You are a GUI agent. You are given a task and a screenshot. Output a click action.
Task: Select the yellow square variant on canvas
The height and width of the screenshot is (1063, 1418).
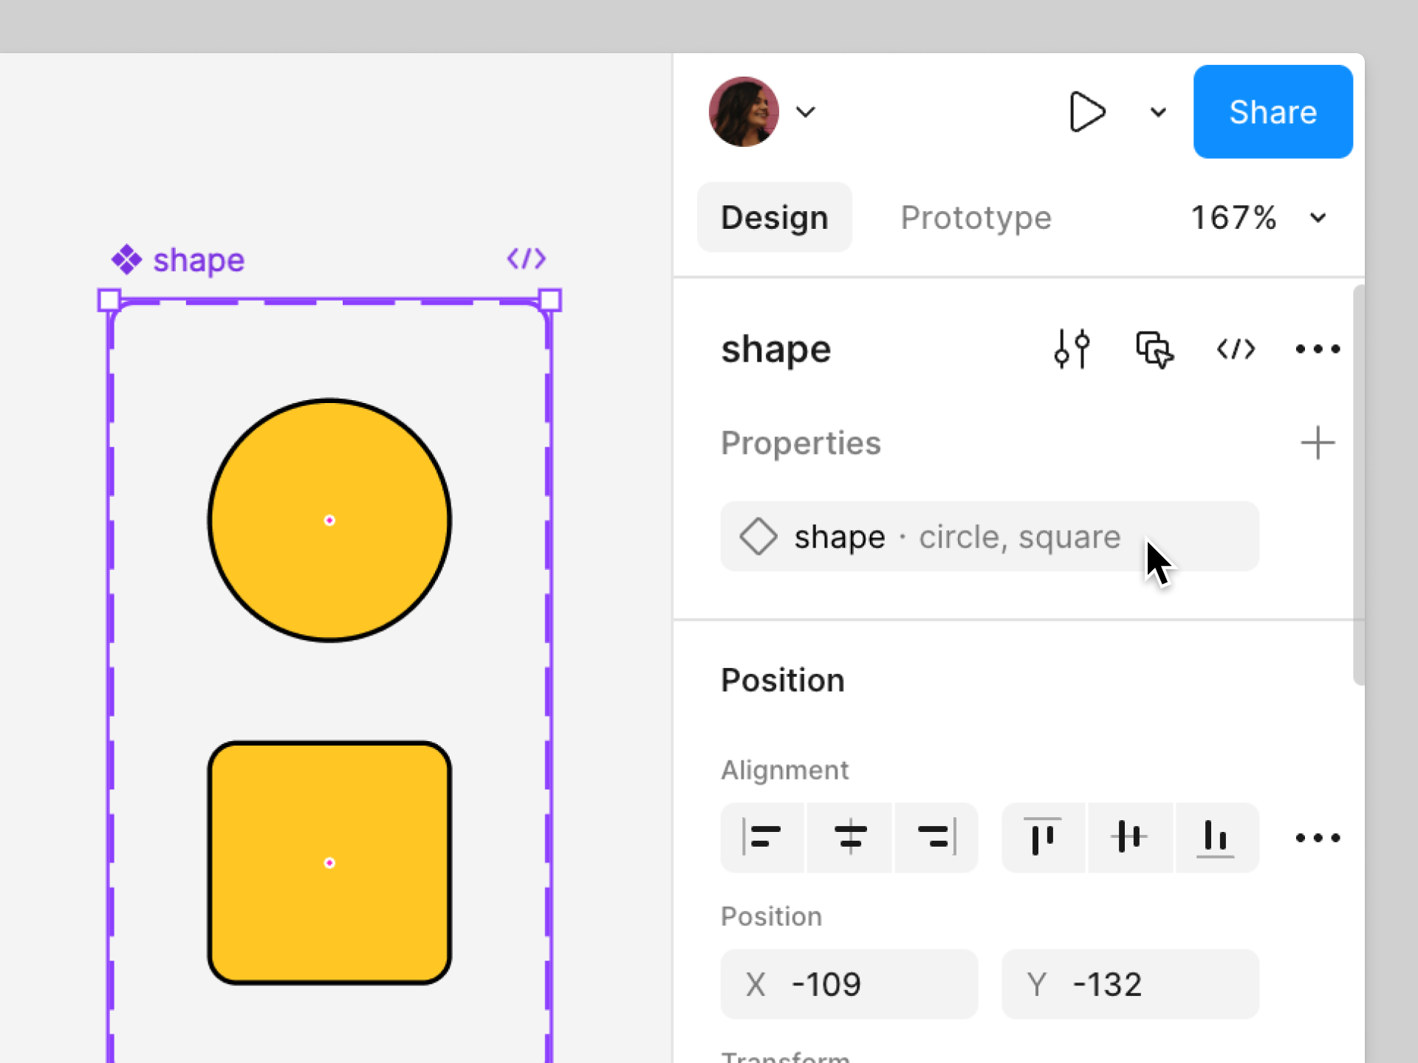coord(329,863)
